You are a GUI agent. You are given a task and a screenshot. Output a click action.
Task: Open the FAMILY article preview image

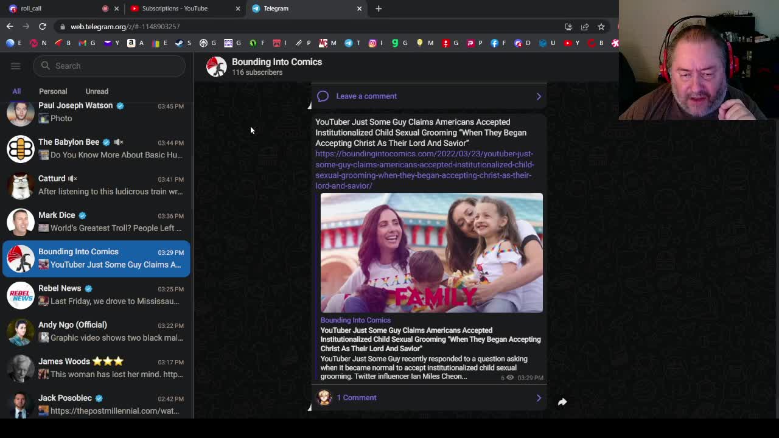[431, 252]
